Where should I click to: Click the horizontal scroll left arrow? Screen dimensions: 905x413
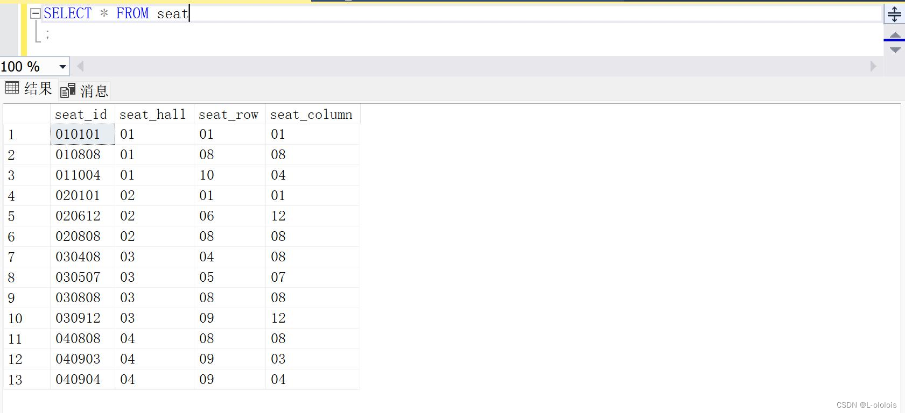(x=80, y=67)
